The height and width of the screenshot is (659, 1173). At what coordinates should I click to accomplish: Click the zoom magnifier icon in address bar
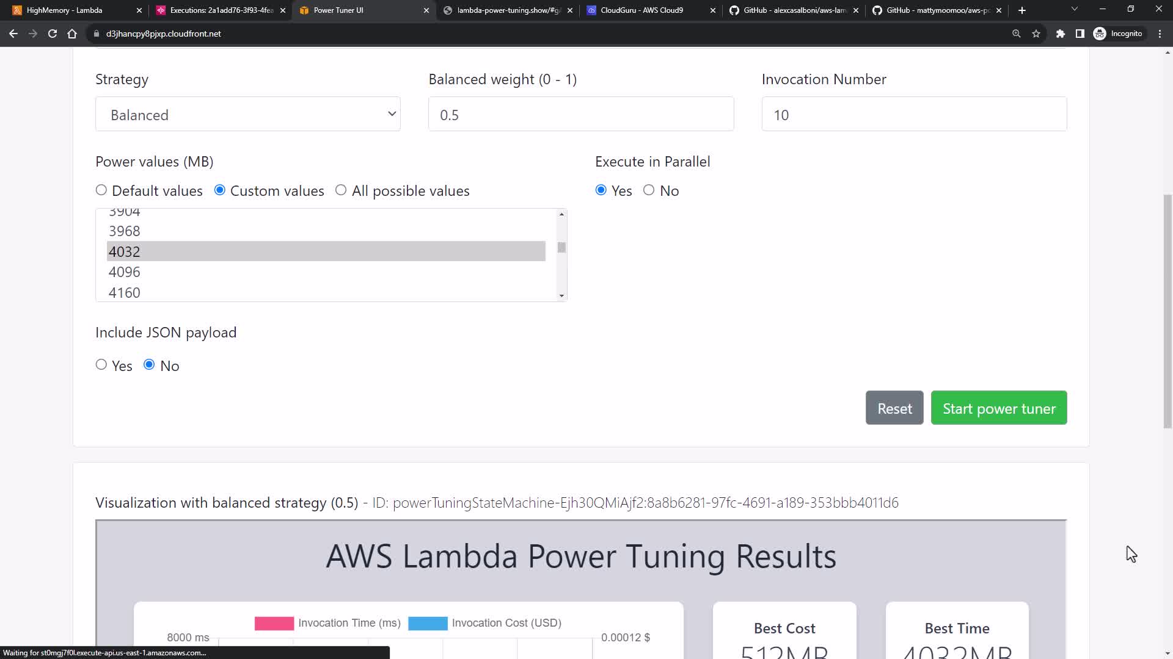click(1017, 34)
